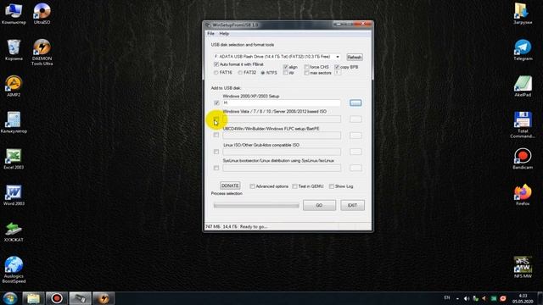
Task: Select the Калькулятор desktop shortcut
Action: pyautogui.click(x=14, y=122)
